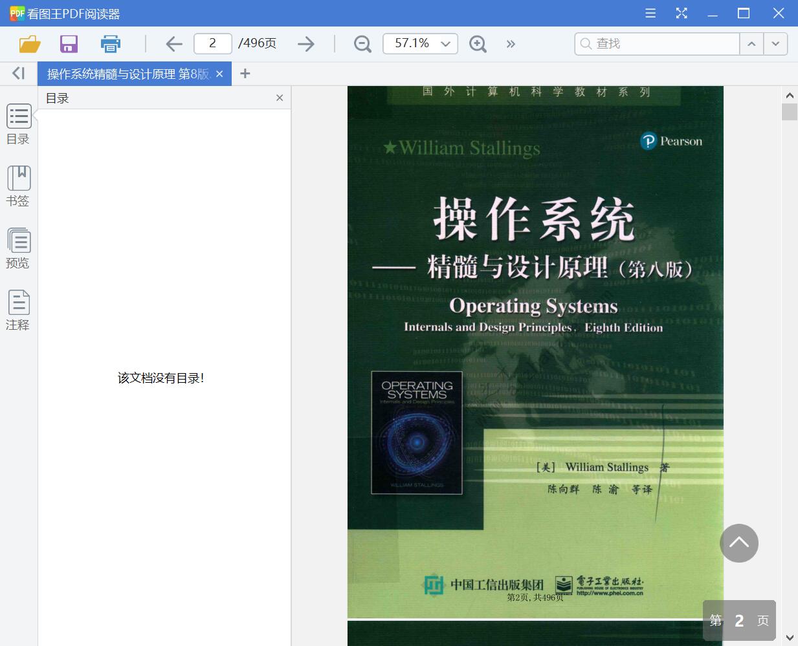Zoom into the page
Viewport: 798px width, 646px height.
point(478,43)
